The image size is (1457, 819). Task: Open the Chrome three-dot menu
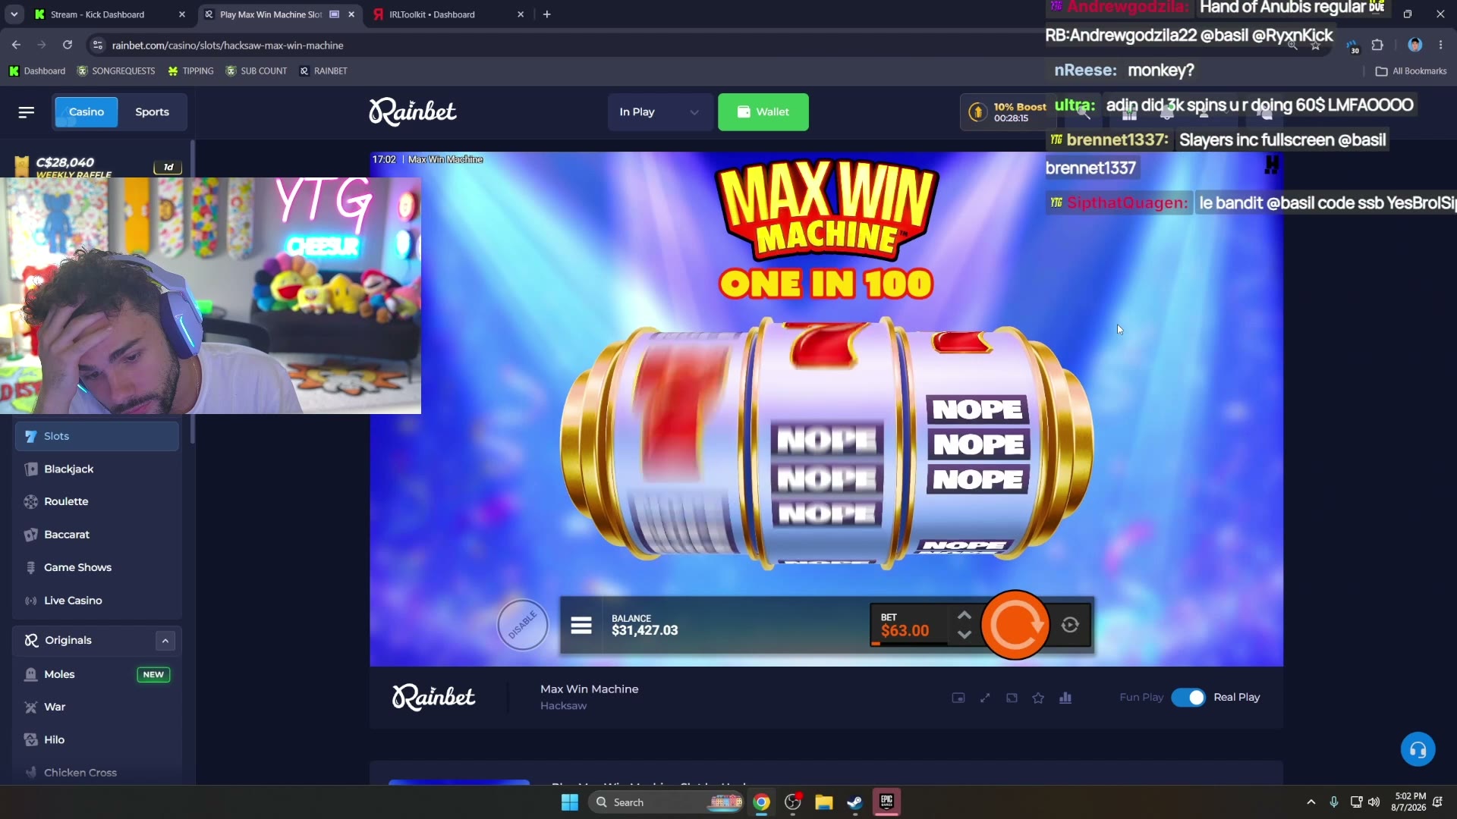(x=1440, y=45)
